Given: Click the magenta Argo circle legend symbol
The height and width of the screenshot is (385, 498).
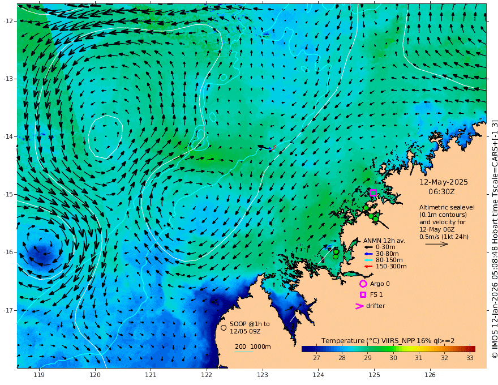Looking at the screenshot, I should coord(363,284).
